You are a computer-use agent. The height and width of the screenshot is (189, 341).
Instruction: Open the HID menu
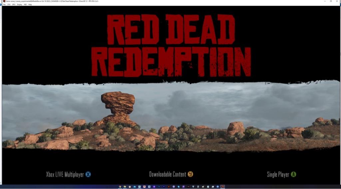pos(25,5)
